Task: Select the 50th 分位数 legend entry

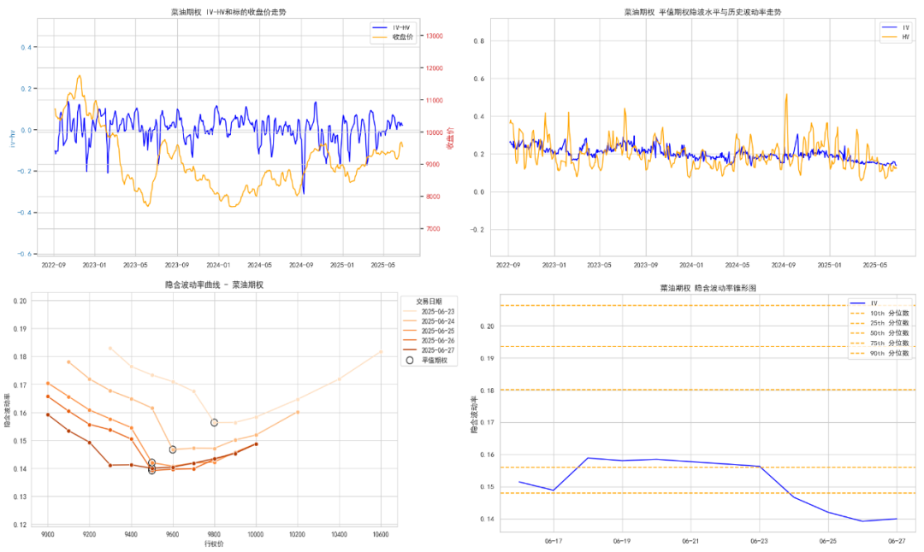Action: tap(880, 333)
